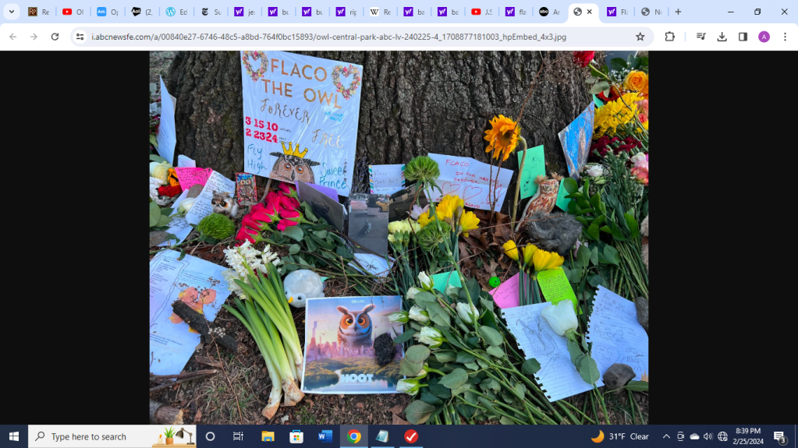
Task: Click the purple profile avatar
Action: (x=764, y=37)
